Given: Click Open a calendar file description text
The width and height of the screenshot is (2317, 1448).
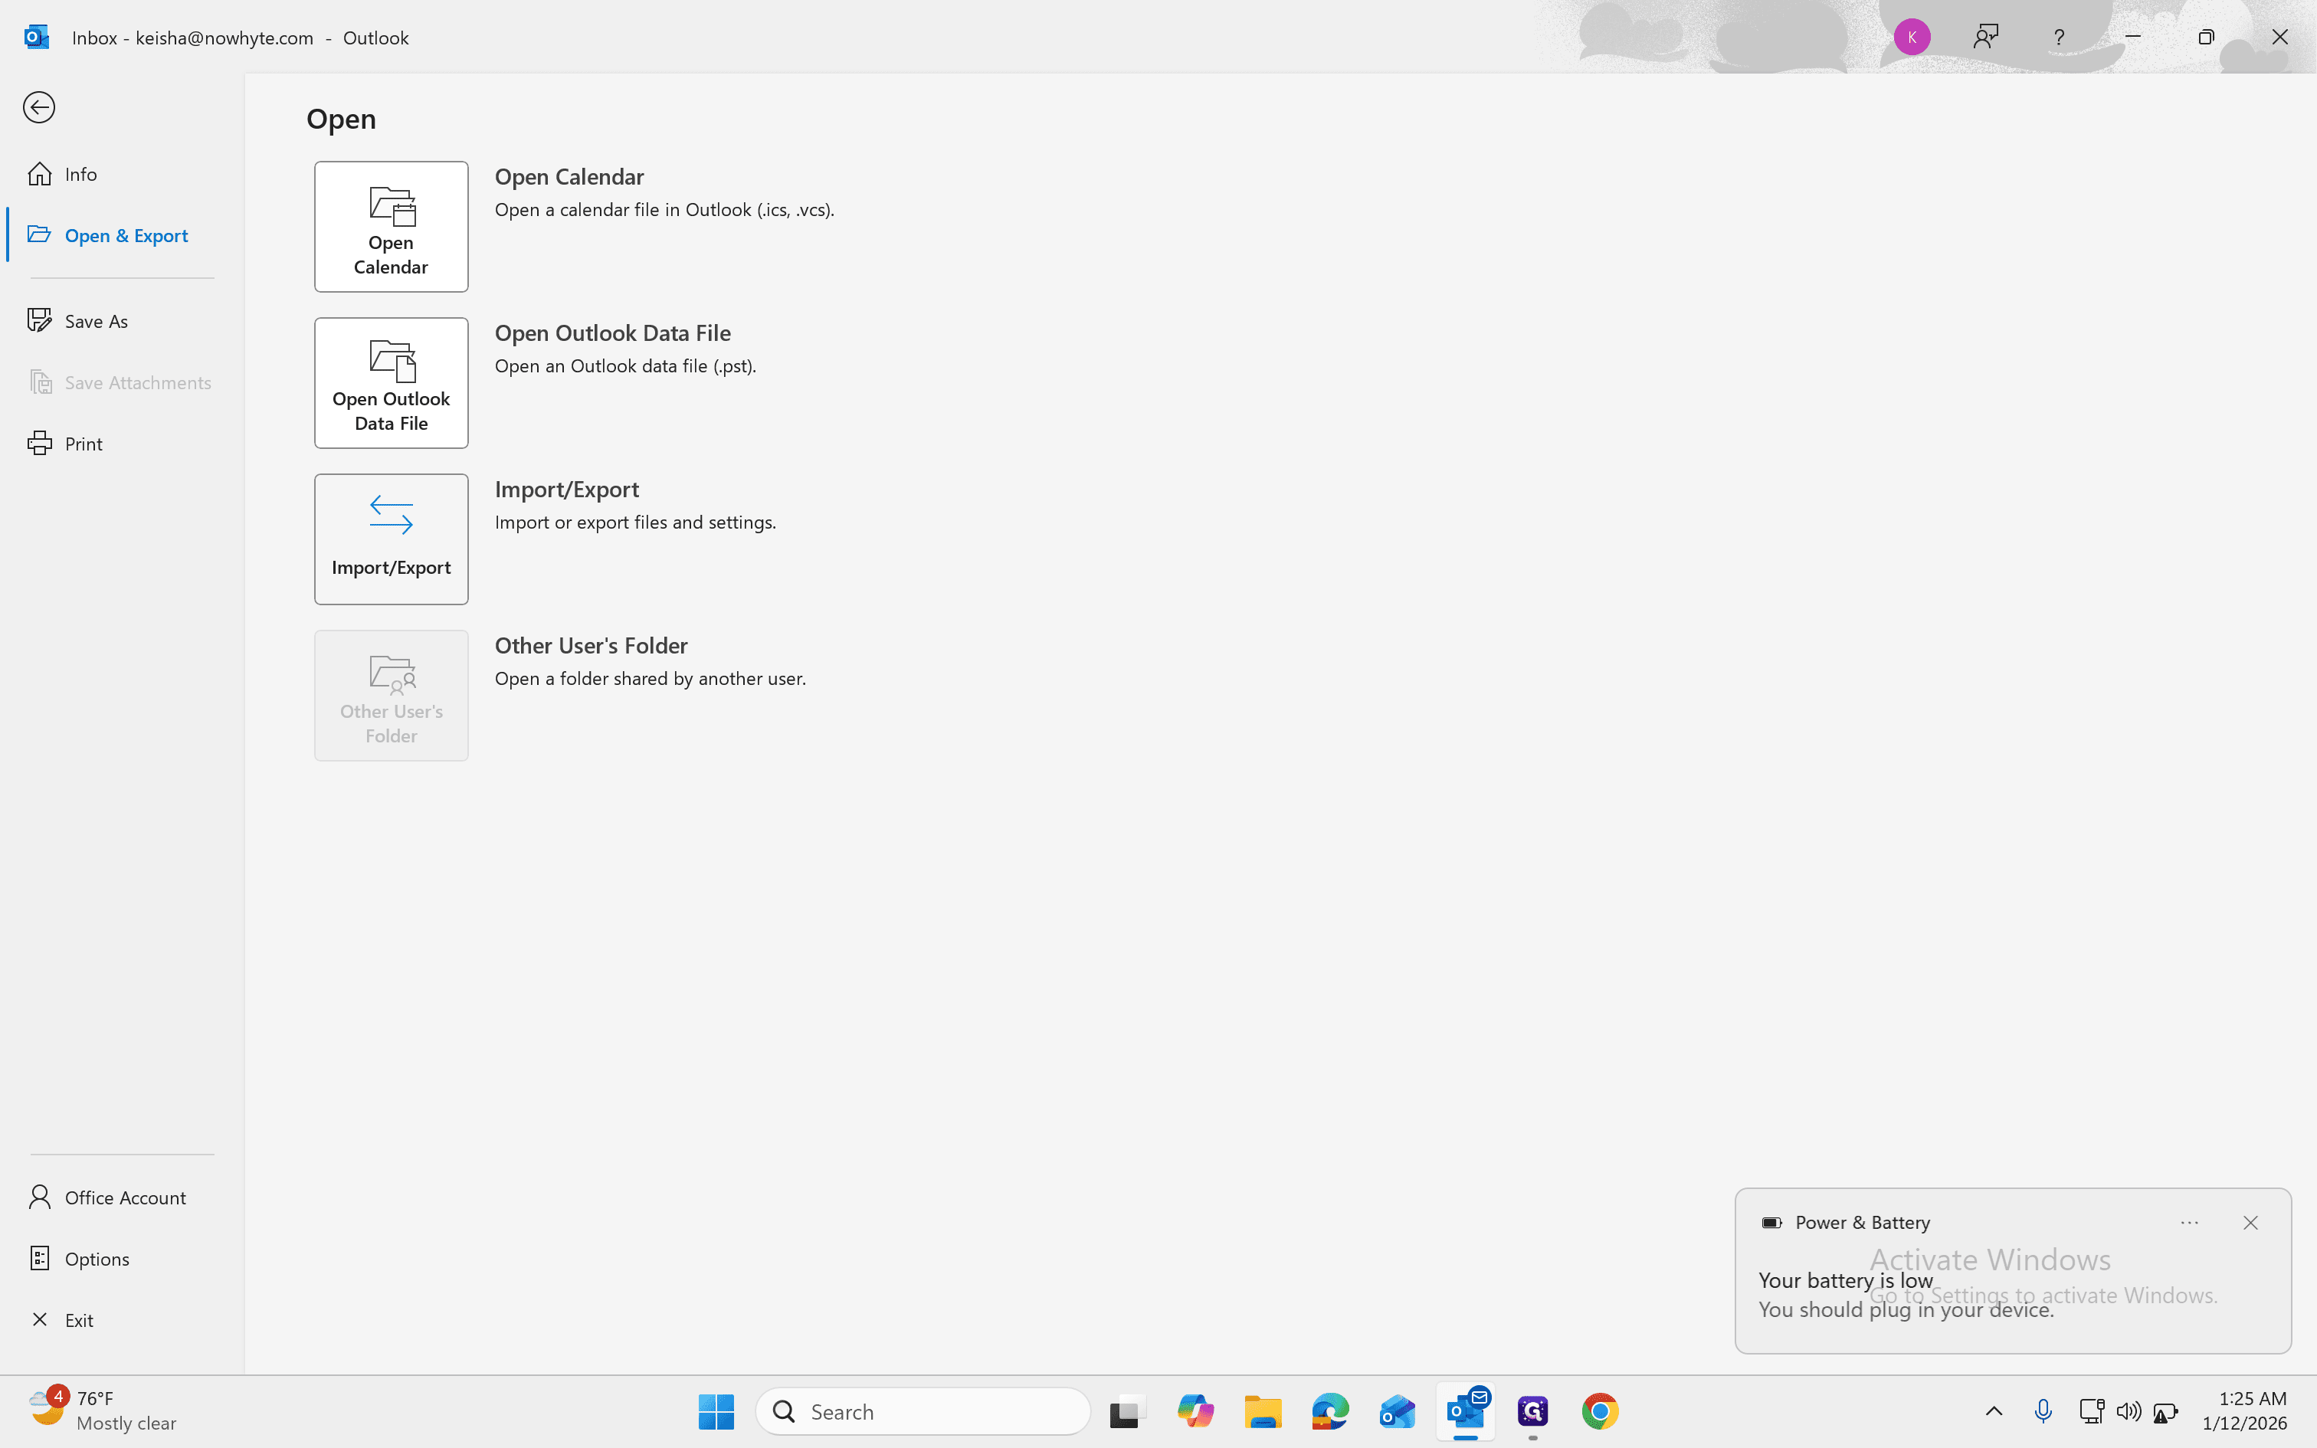Looking at the screenshot, I should tap(664, 210).
